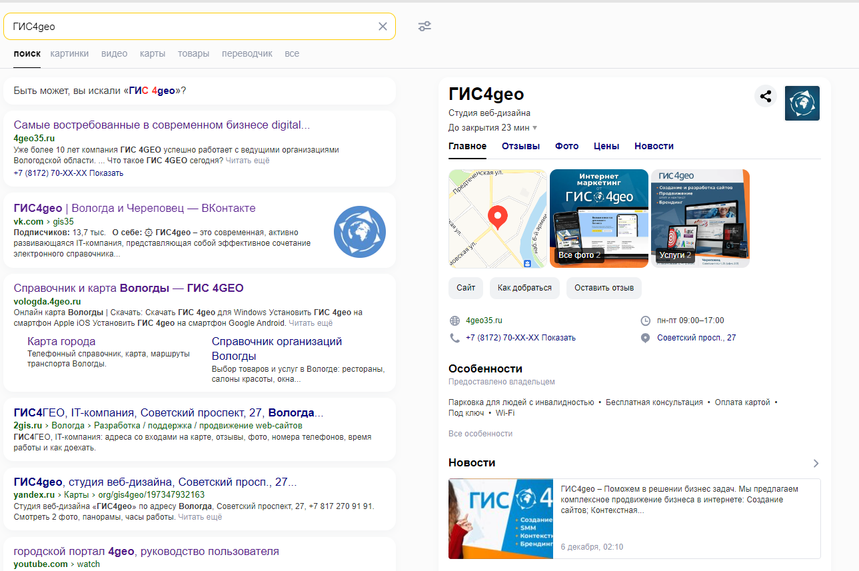Open search filter settings icon
Screen dimensions: 859x571
(425, 27)
